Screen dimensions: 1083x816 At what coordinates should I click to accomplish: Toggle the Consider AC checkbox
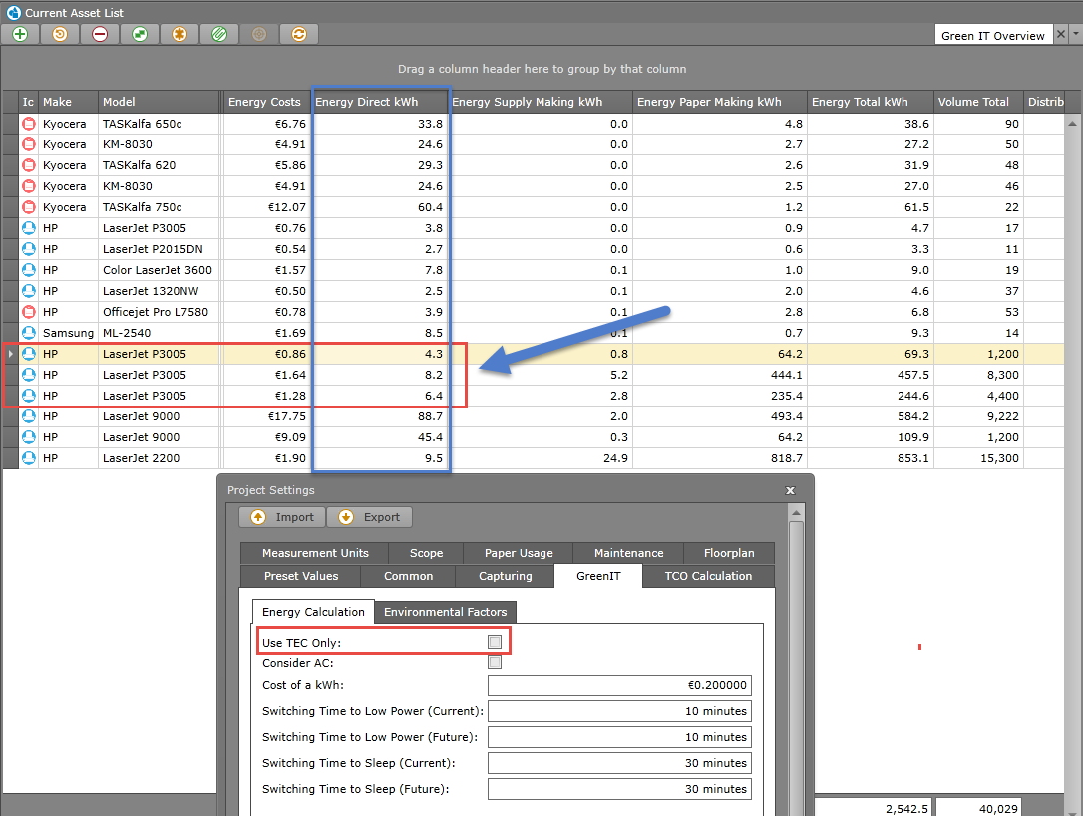click(495, 662)
